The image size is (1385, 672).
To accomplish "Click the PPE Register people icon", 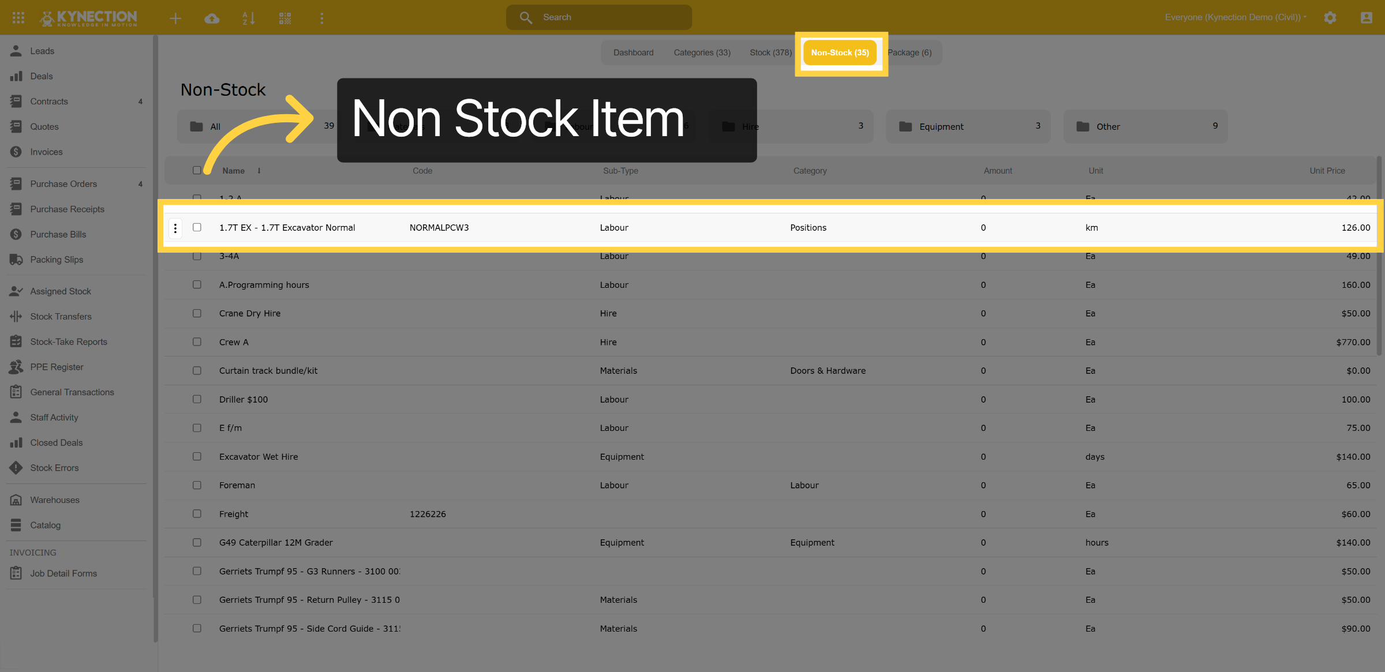I will 16,367.
